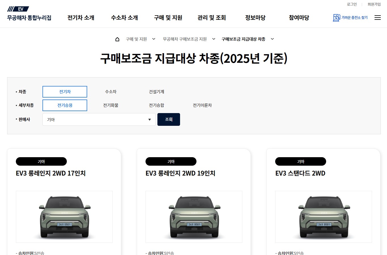Click the 조회 search button
Screen dimensions: 387x255
(169, 119)
